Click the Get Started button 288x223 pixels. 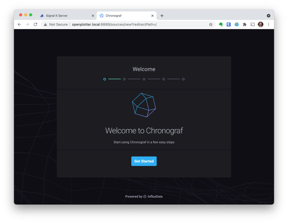tap(144, 161)
